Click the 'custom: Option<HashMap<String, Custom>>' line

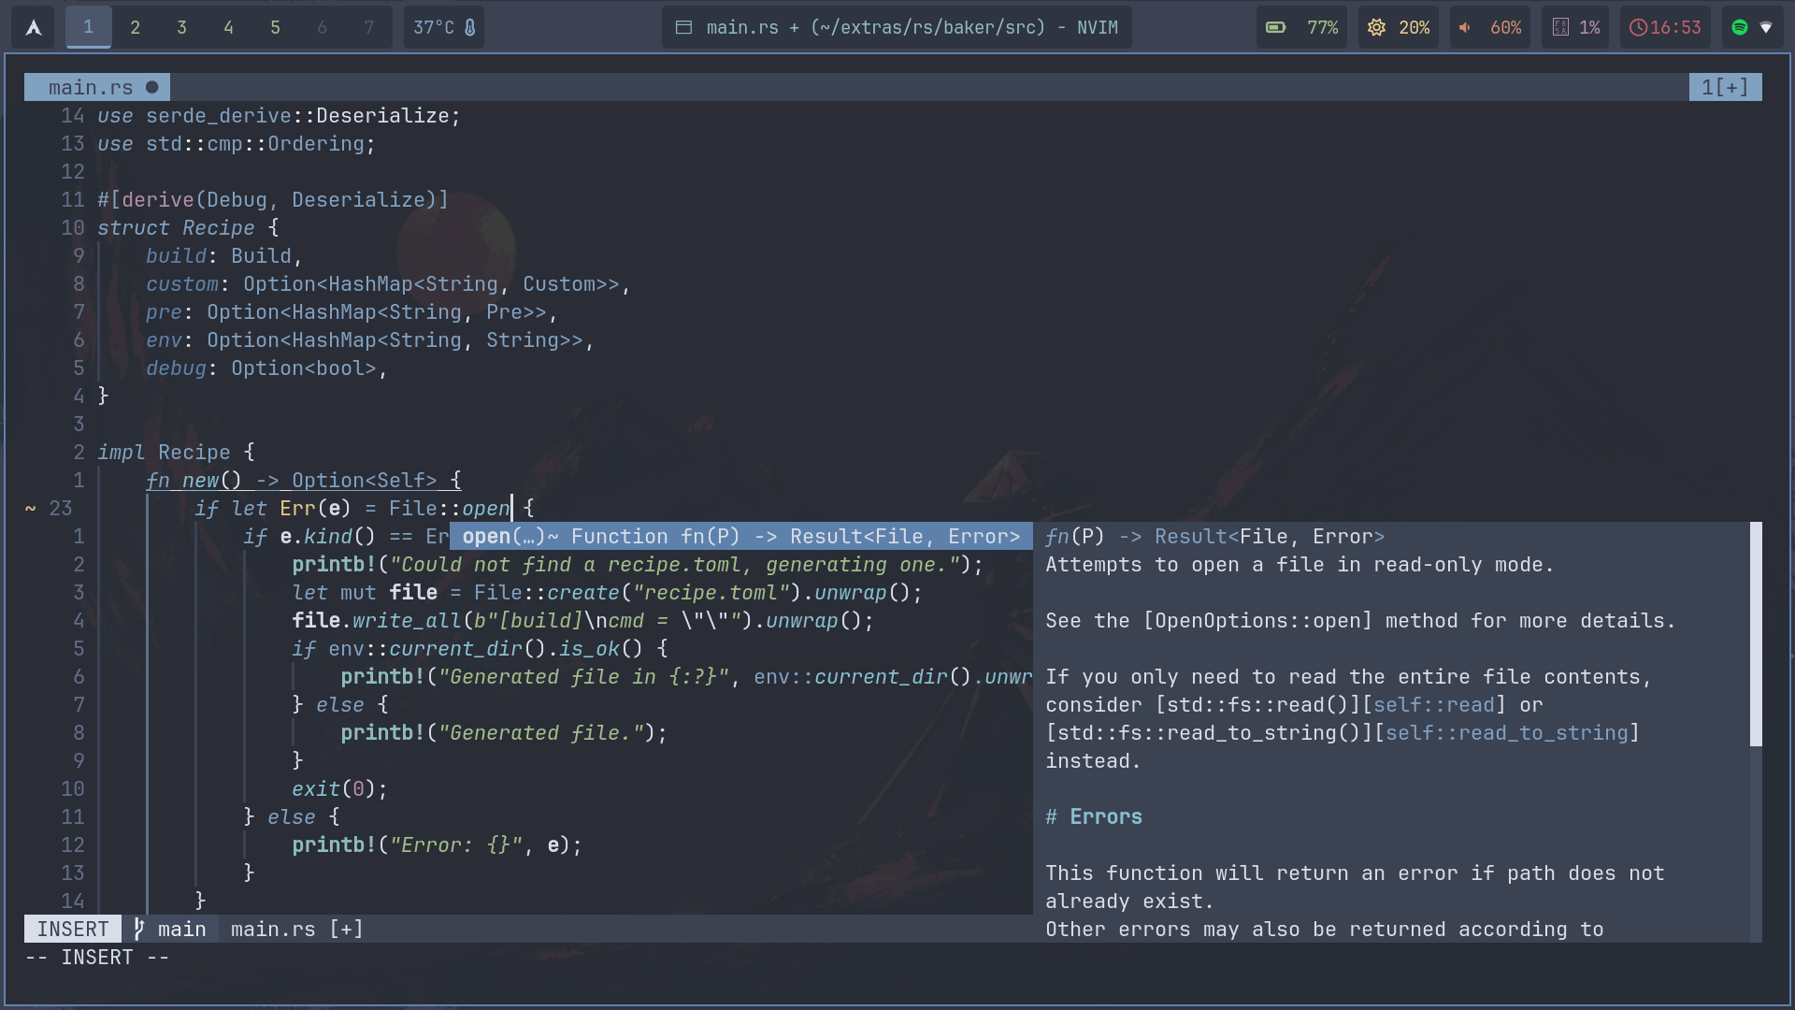point(388,283)
